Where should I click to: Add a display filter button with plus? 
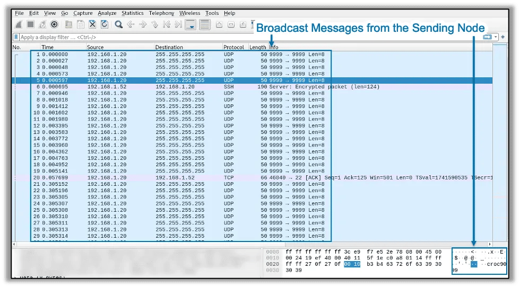(x=503, y=37)
